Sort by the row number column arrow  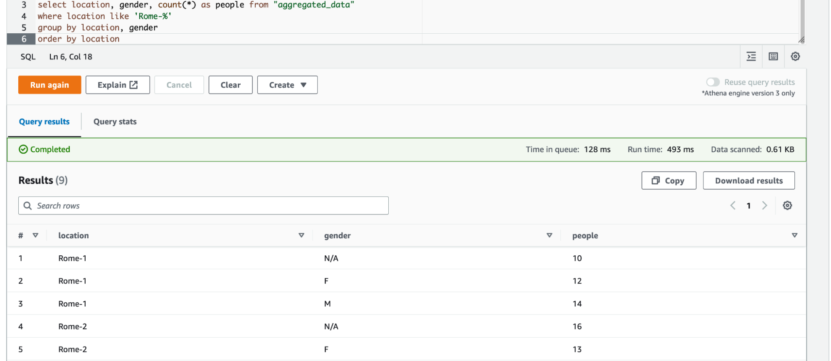[35, 235]
